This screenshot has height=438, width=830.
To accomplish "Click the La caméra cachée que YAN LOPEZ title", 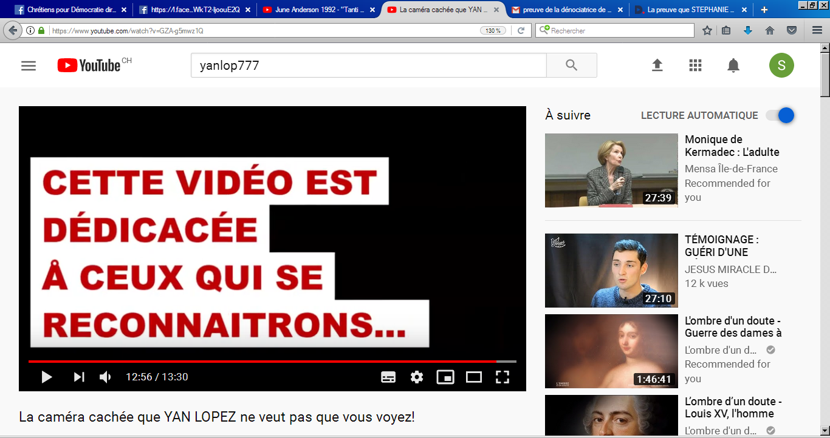I will pos(217,417).
